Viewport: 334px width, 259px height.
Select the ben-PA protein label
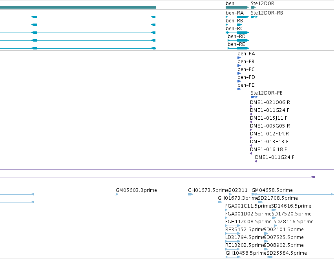tap(246, 54)
